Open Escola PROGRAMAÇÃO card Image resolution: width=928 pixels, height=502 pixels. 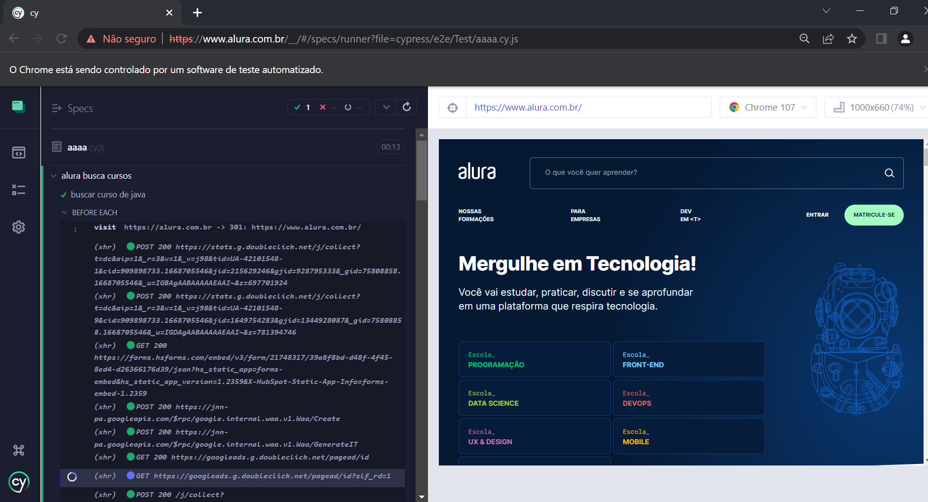pos(535,359)
